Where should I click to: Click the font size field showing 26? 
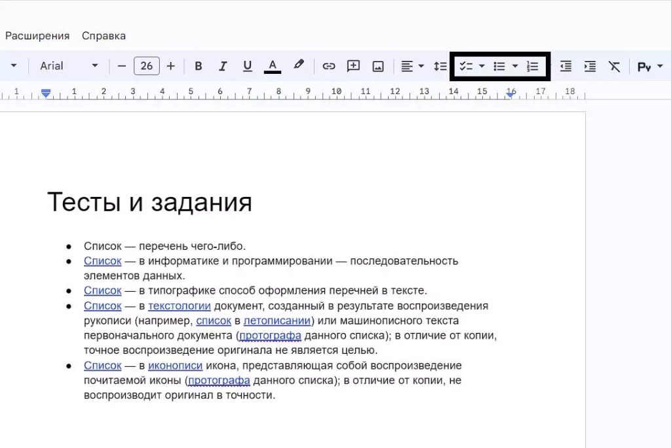tap(146, 65)
